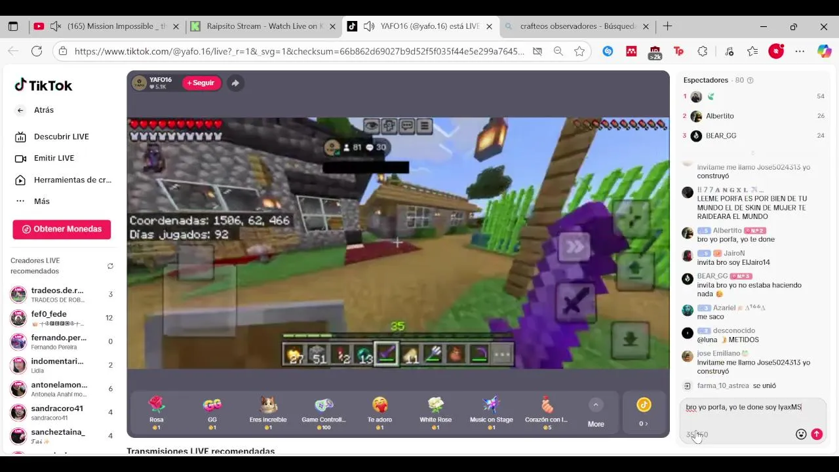839x472 pixels.
Task: Send the GG gift
Action: pyautogui.click(x=212, y=414)
